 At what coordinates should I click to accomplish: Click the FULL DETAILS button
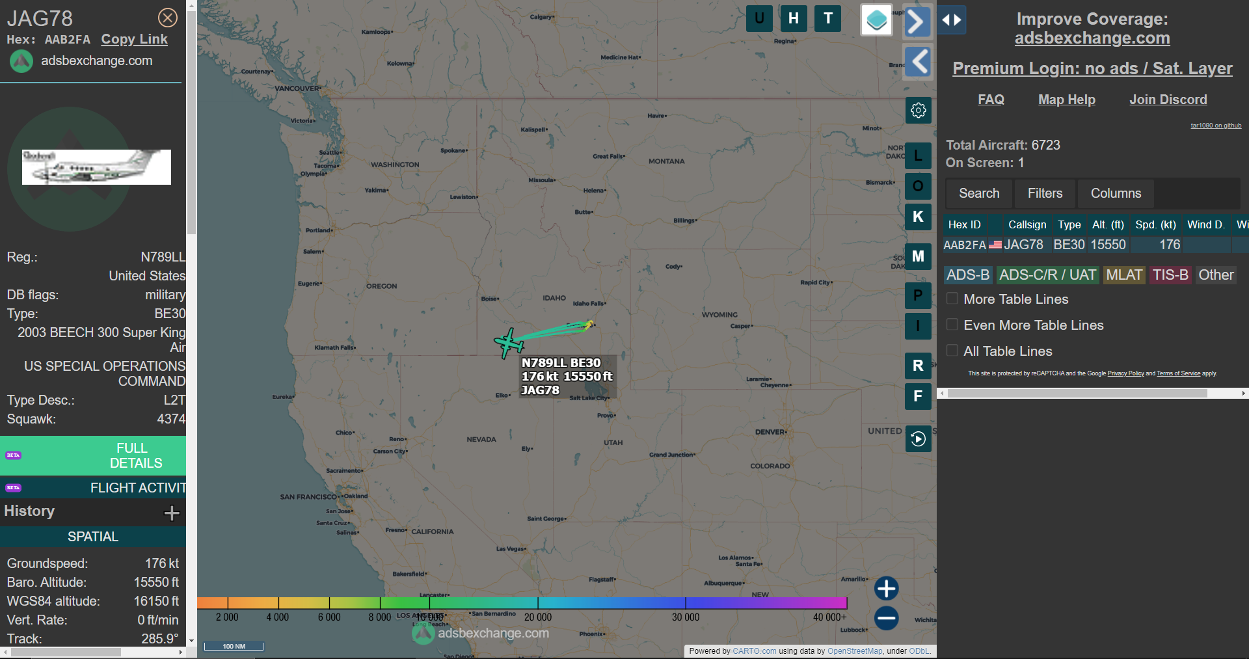(x=93, y=455)
